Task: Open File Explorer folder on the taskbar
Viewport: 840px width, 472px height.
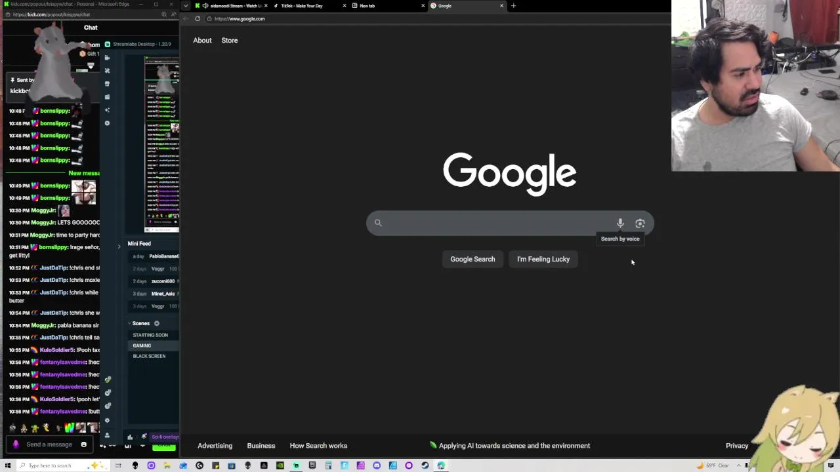Action: pos(167,465)
